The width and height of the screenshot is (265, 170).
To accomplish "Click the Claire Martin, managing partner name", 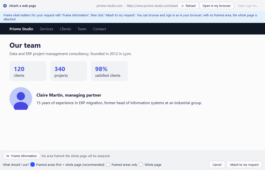I will [x=69, y=95].
